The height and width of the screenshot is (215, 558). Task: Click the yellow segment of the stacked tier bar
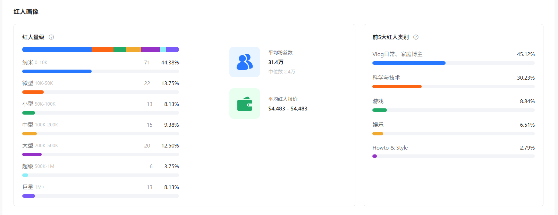click(133, 50)
